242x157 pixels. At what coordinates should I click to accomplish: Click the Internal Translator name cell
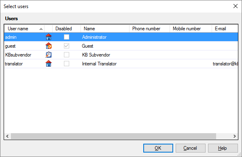[x=99, y=64]
